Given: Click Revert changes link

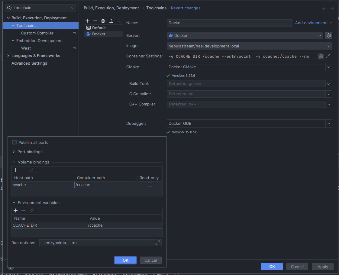Looking at the screenshot, I should [x=186, y=8].
